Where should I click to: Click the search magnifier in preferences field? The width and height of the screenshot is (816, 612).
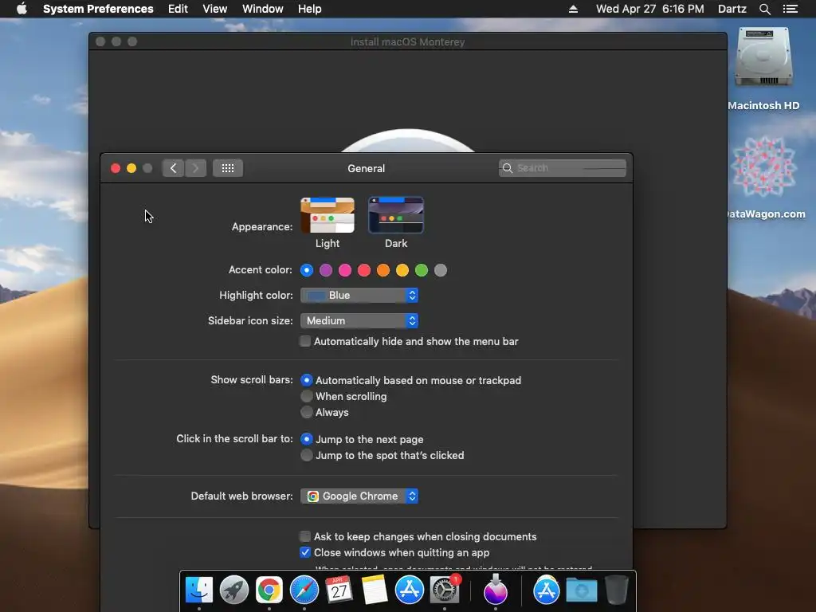[508, 168]
